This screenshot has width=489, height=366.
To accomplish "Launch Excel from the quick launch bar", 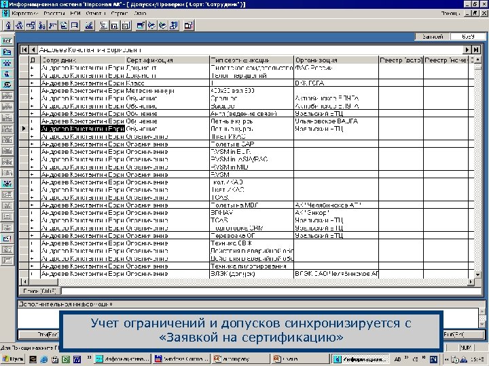I will (66, 359).
